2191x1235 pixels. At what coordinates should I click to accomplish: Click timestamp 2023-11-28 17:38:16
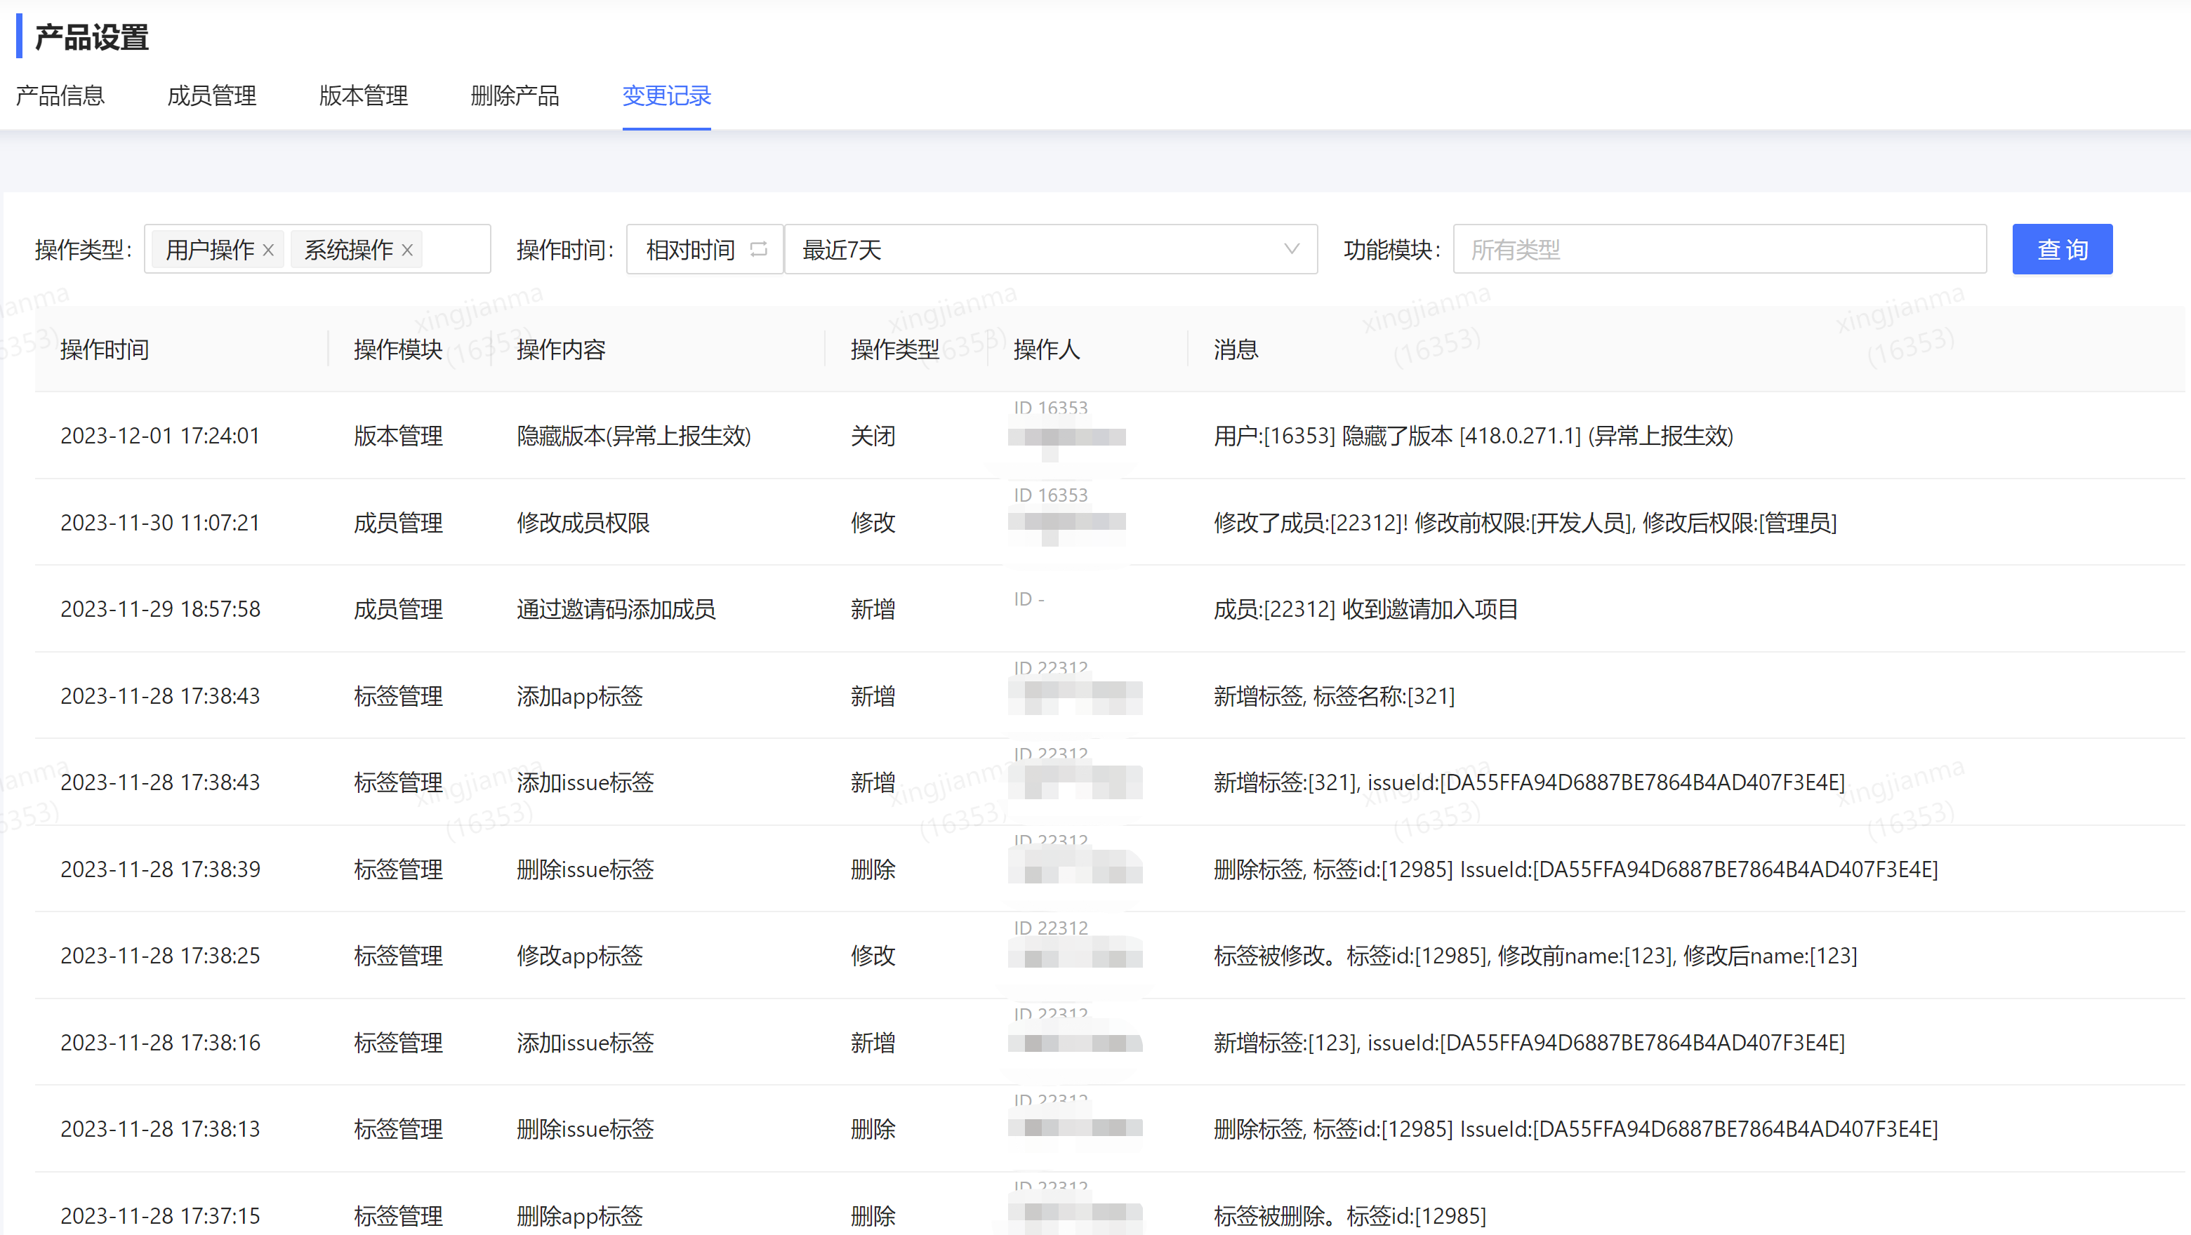point(160,1042)
